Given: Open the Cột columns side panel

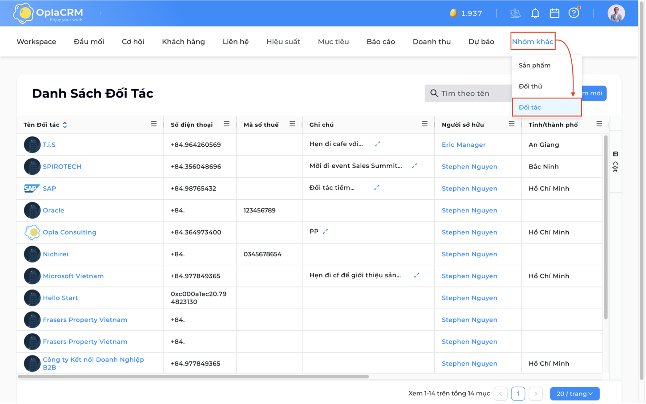Looking at the screenshot, I should 615,162.
